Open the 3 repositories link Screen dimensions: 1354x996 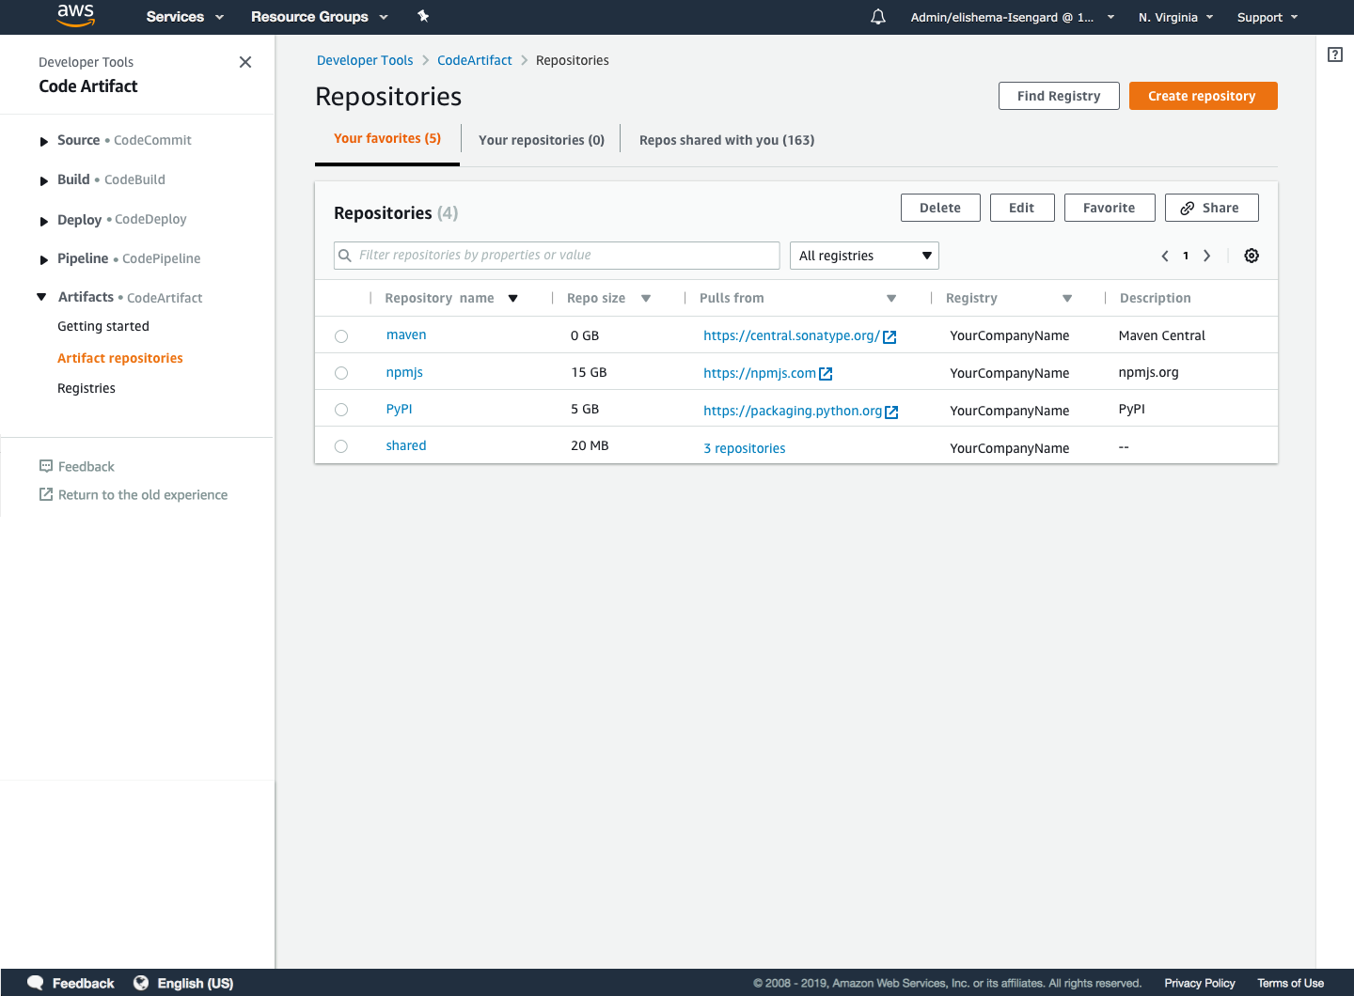[745, 448]
